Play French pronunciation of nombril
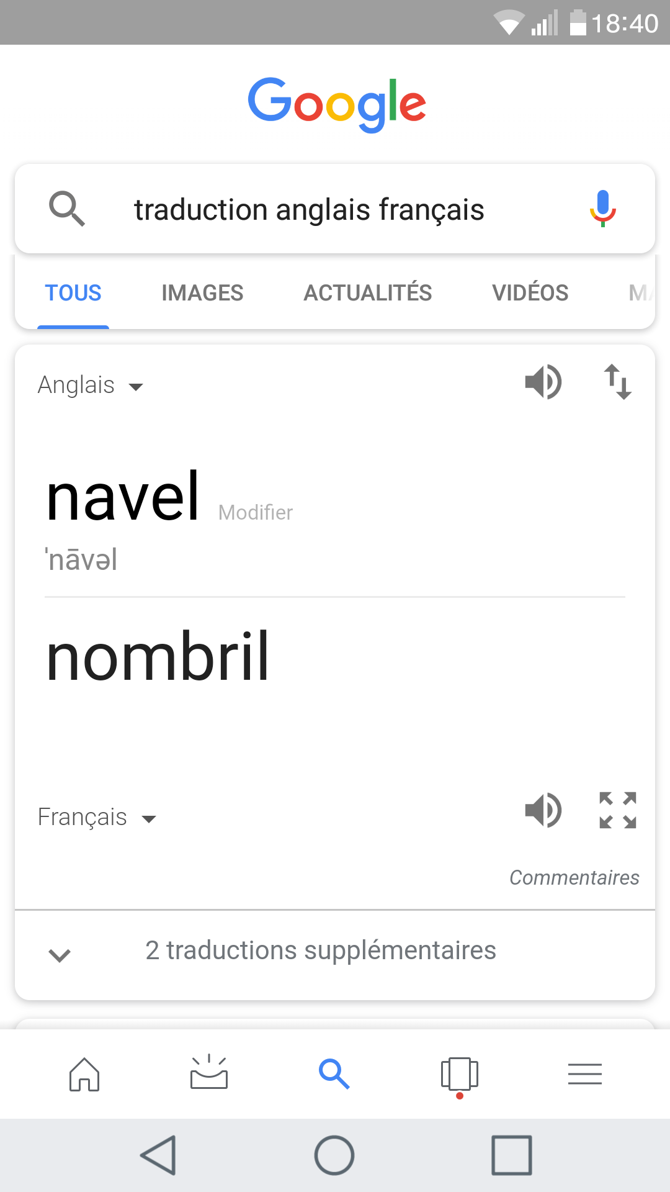The width and height of the screenshot is (670, 1192). (543, 810)
